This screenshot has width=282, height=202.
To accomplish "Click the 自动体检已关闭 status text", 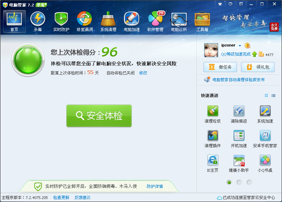I will (x=121, y=73).
